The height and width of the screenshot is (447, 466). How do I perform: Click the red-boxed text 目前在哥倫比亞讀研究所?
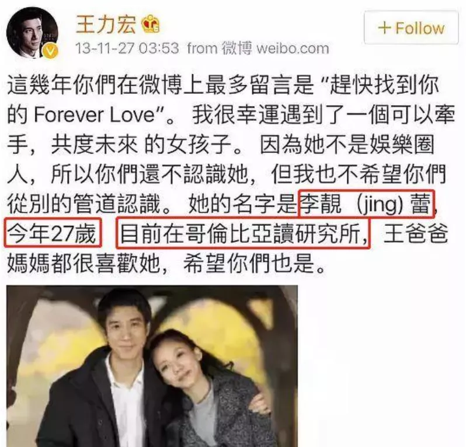[x=243, y=233]
